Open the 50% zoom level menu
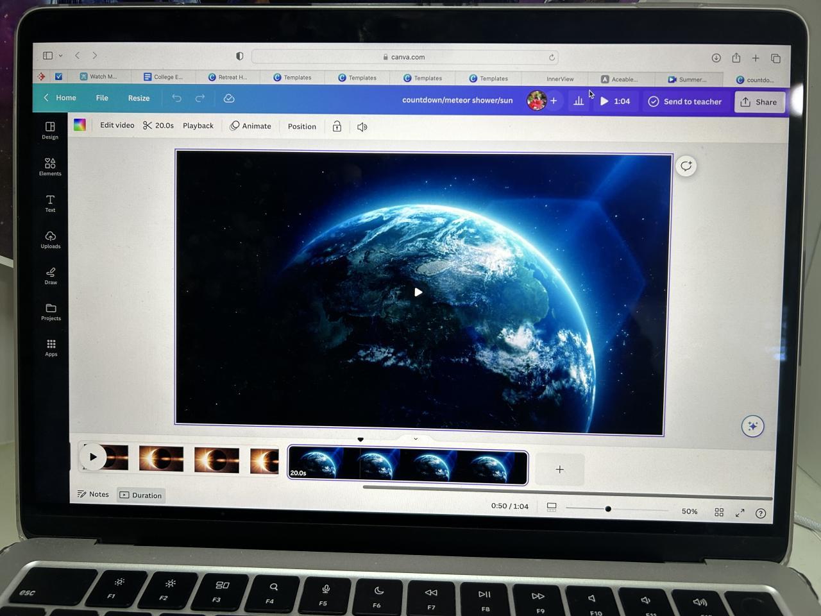821x616 pixels. tap(690, 511)
